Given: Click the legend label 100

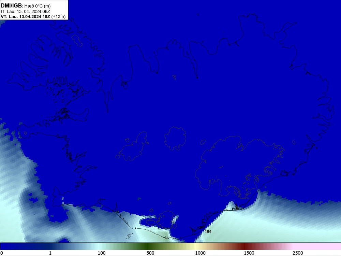Looking at the screenshot, I should pos(102,253).
